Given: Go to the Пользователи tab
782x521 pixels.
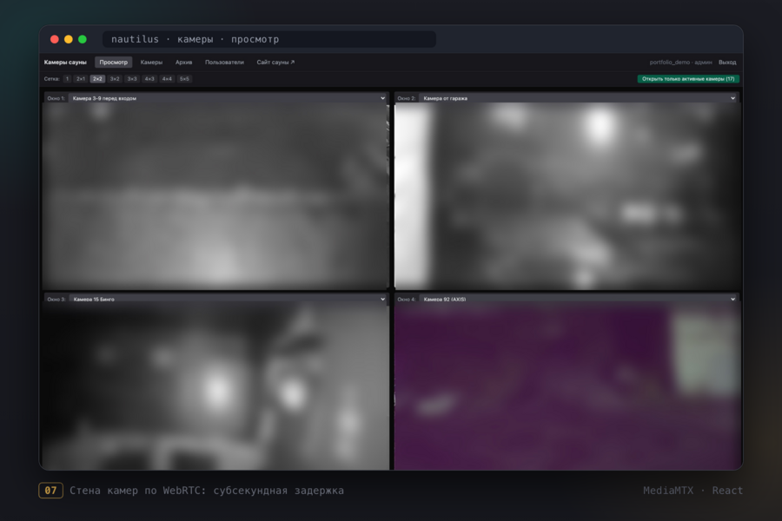Looking at the screenshot, I should [x=224, y=63].
